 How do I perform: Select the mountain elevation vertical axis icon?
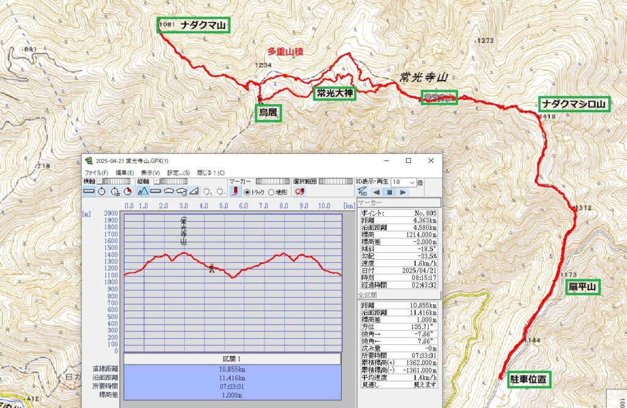click(143, 192)
